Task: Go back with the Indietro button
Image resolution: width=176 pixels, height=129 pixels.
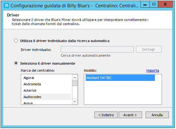Action: tap(106, 115)
